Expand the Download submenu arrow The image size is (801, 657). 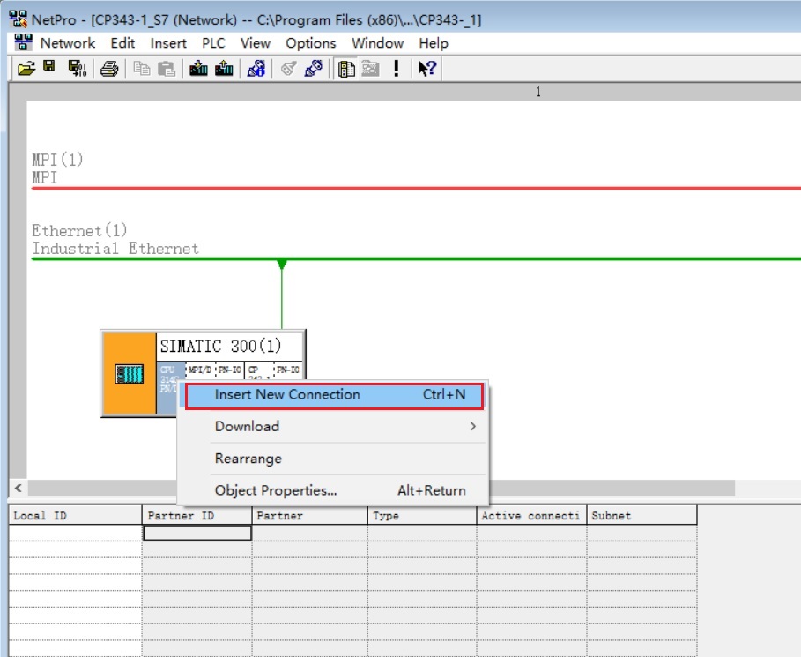point(472,426)
